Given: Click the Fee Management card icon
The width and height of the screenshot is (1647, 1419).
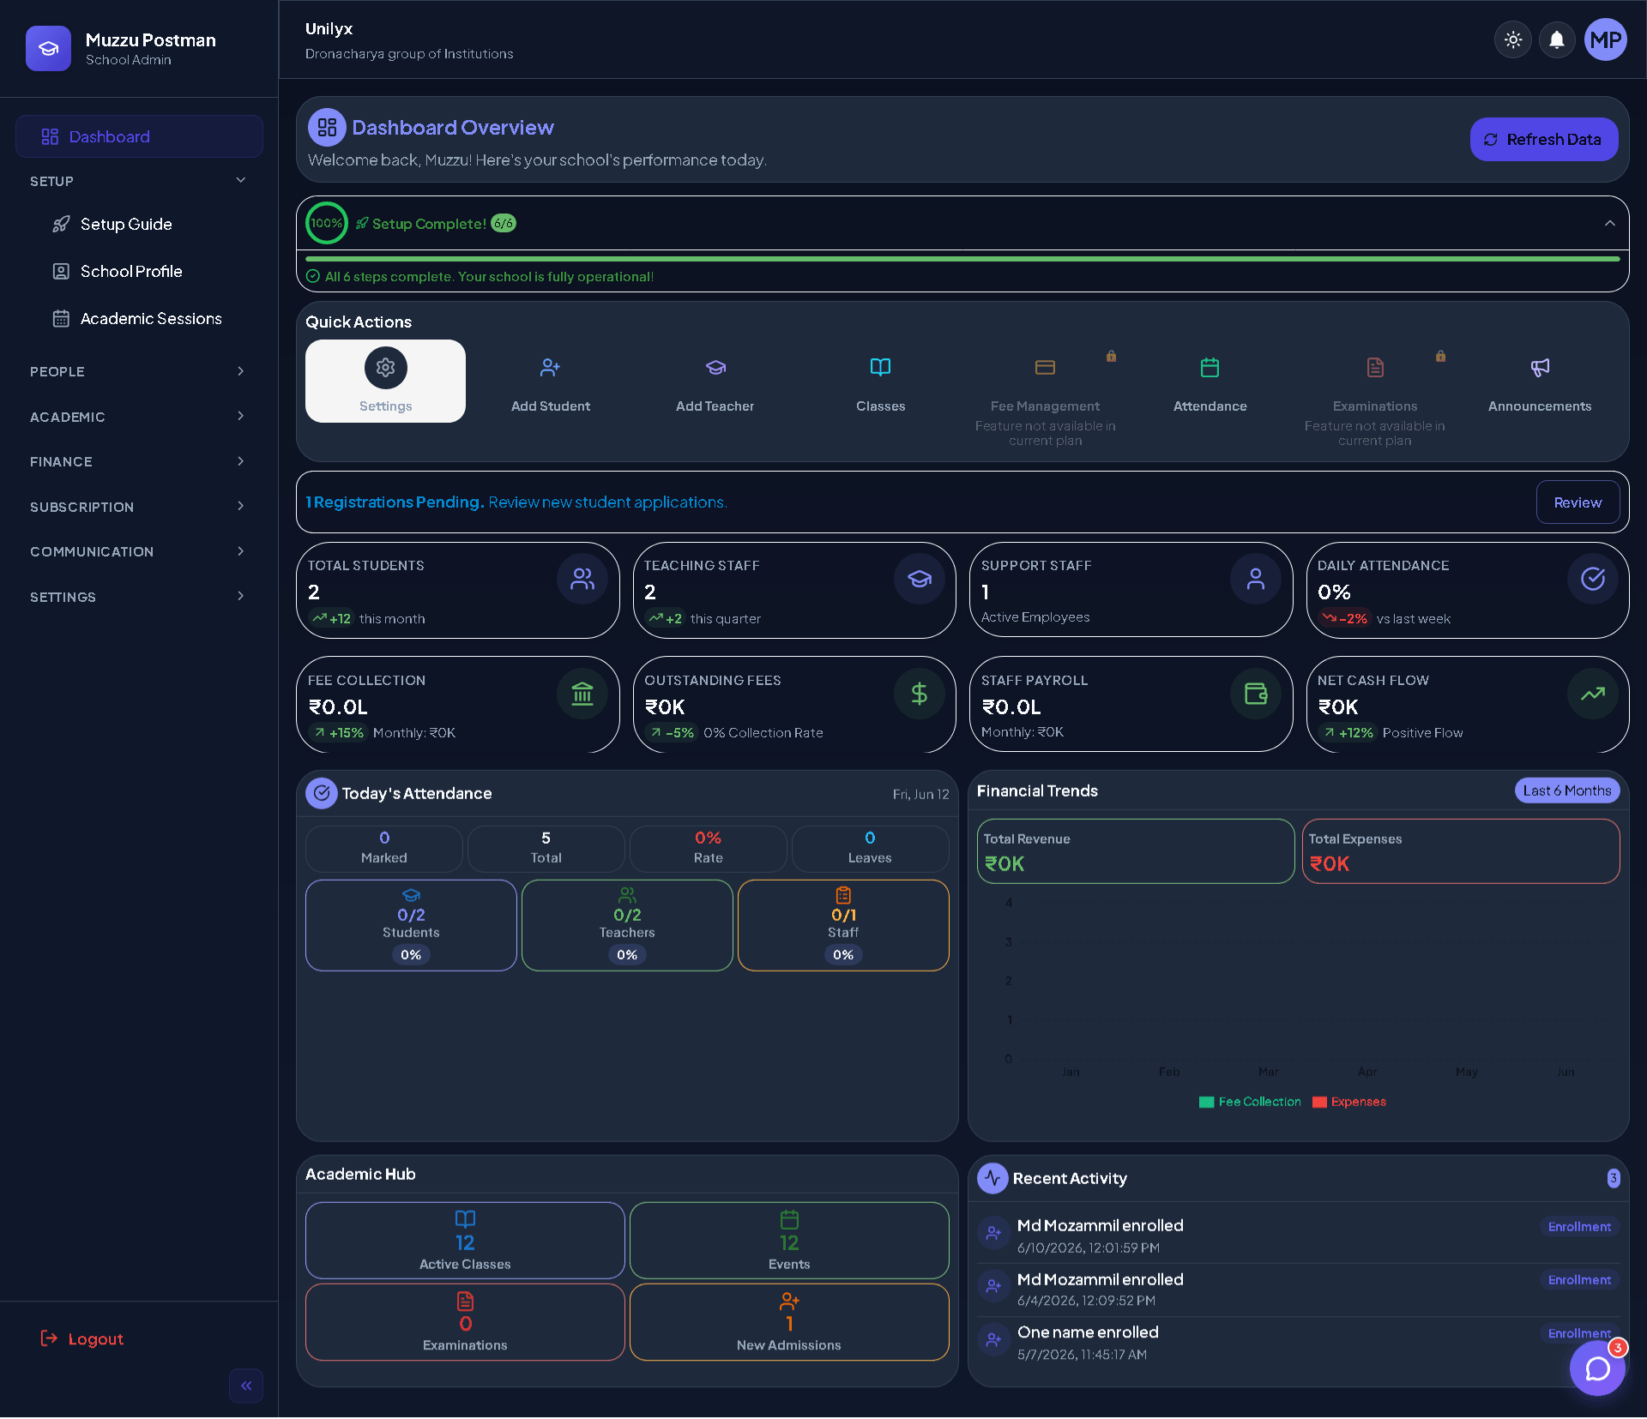Looking at the screenshot, I should click(1045, 368).
